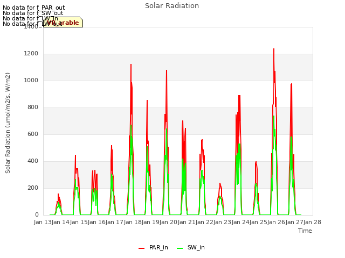Screen dimensions: 345x258
Task: Click the 0 y-axis tick label
Action: tap(37, 215)
